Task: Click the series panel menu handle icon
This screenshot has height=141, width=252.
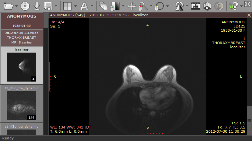Action: tap(46, 20)
